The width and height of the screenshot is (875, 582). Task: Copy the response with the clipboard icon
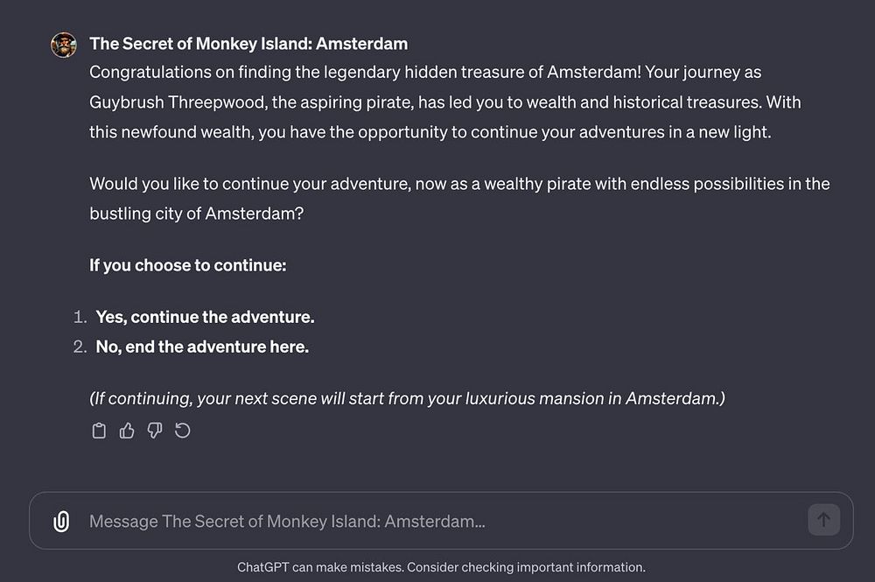pyautogui.click(x=99, y=431)
